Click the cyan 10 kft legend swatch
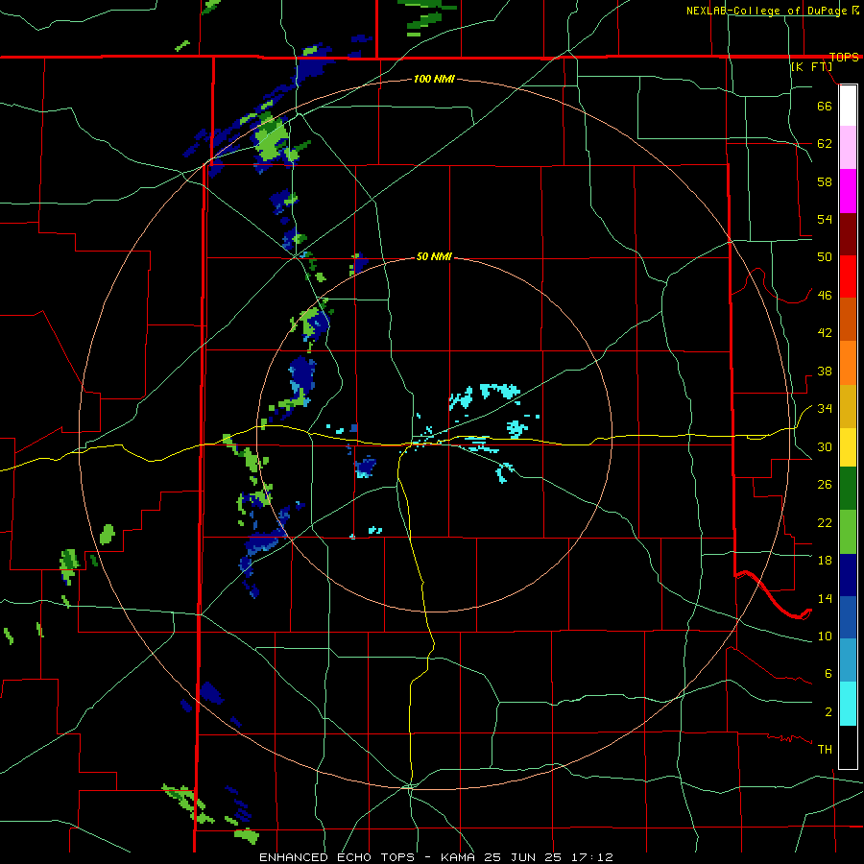The height and width of the screenshot is (864, 864). (848, 704)
